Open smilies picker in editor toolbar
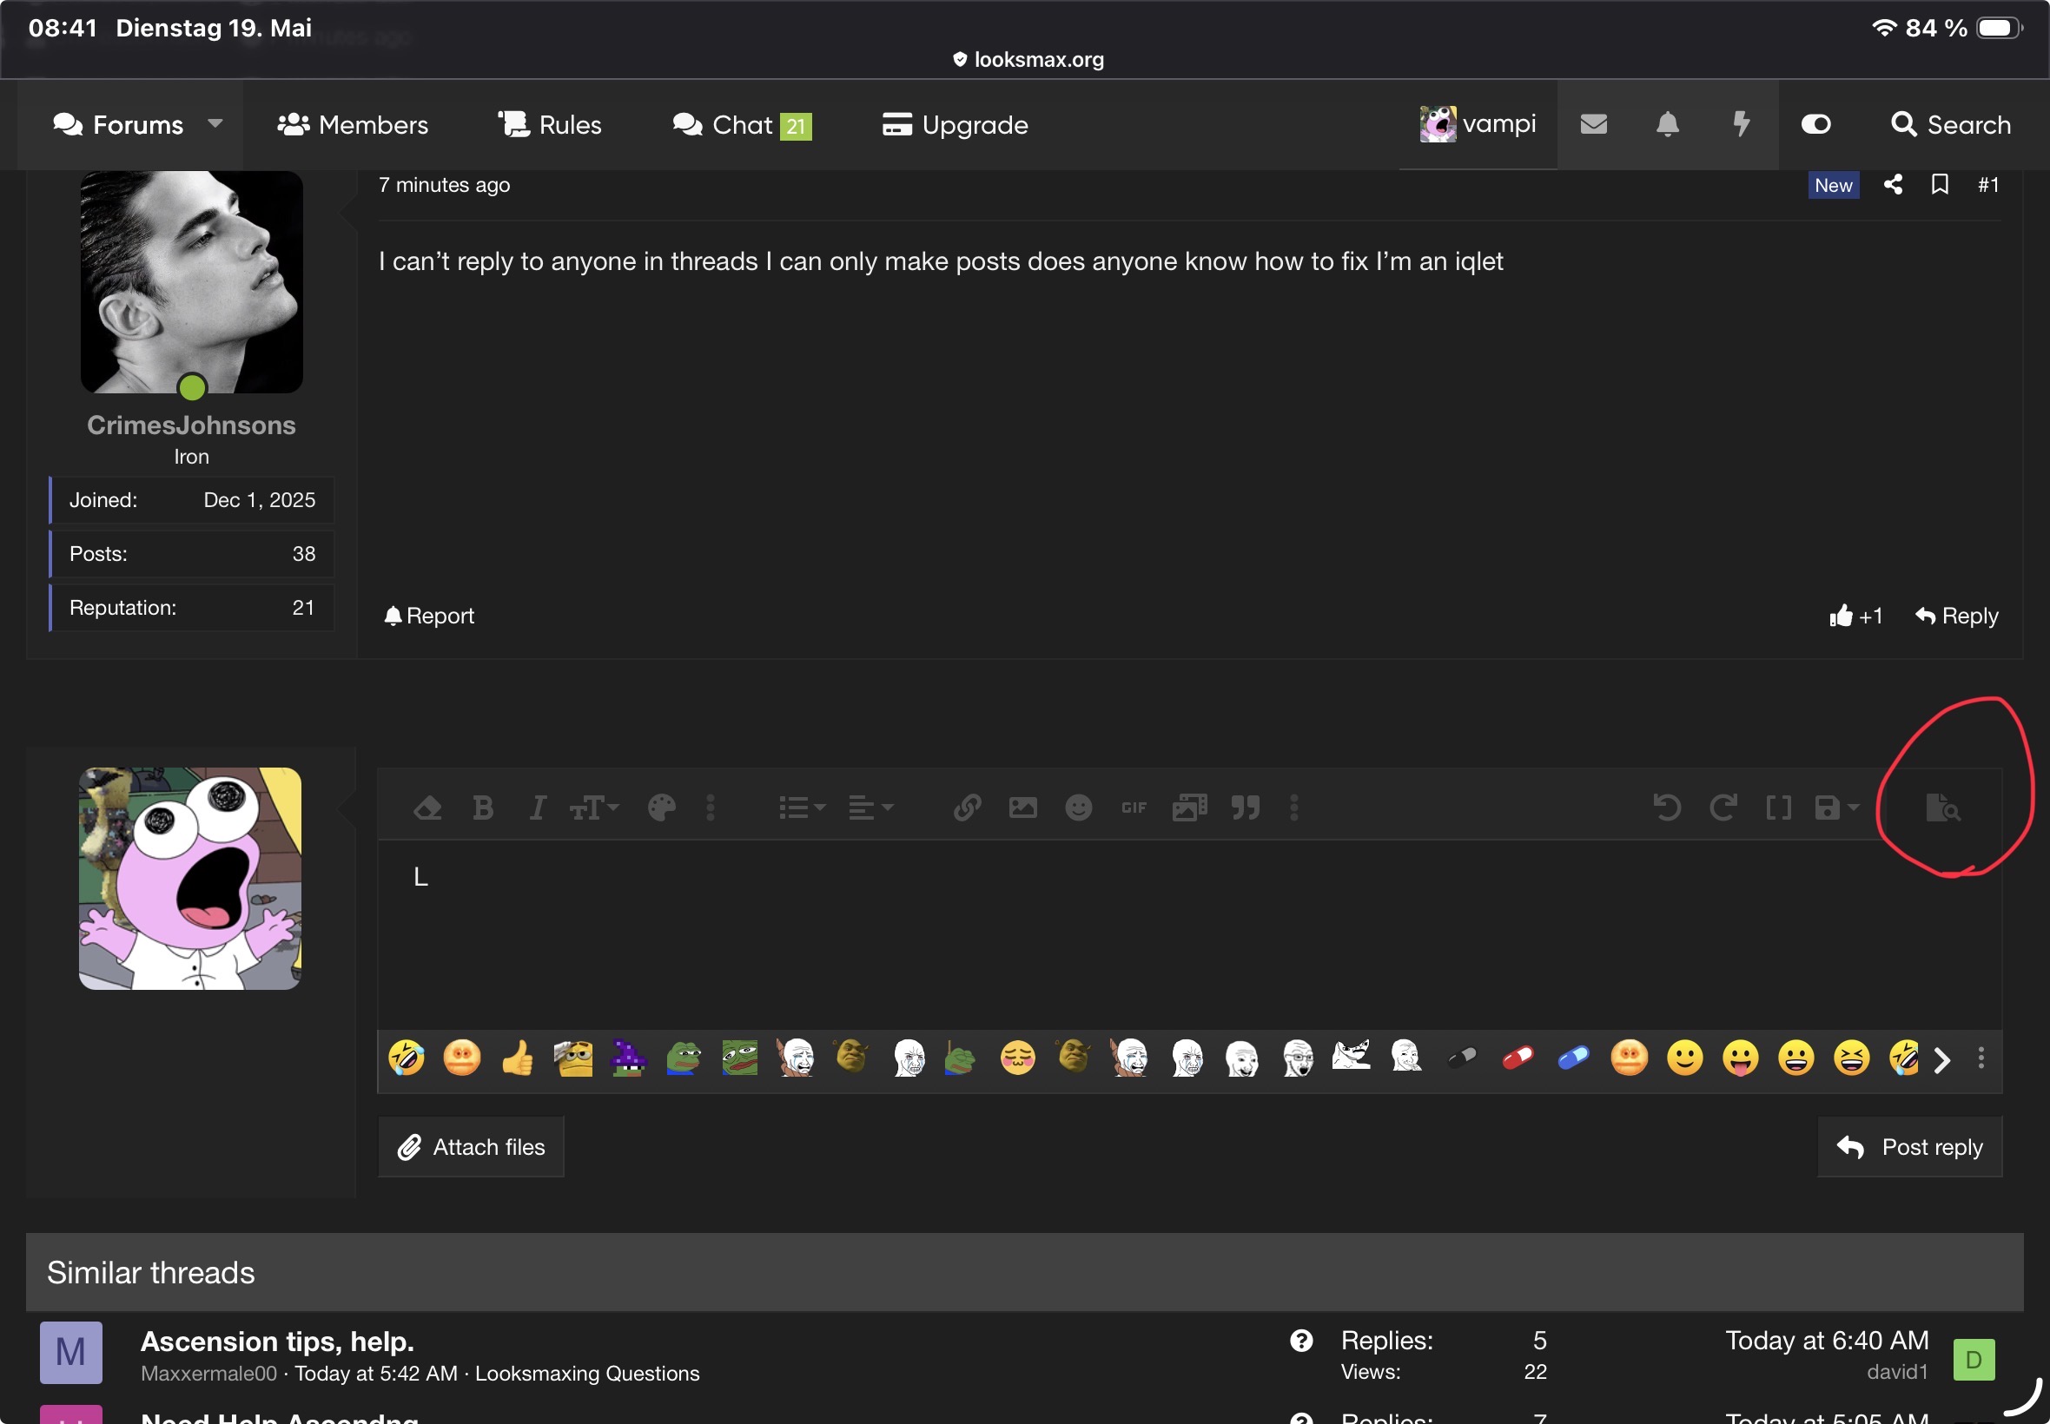 1078,808
